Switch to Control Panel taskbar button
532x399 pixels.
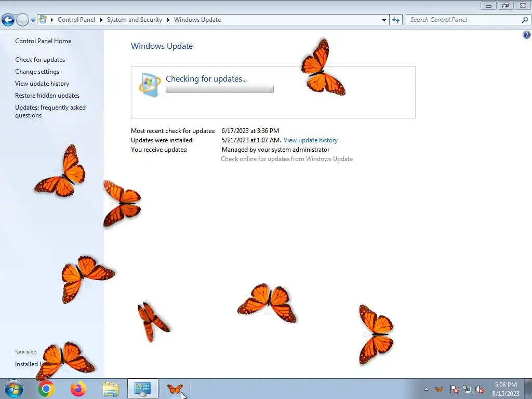click(143, 389)
